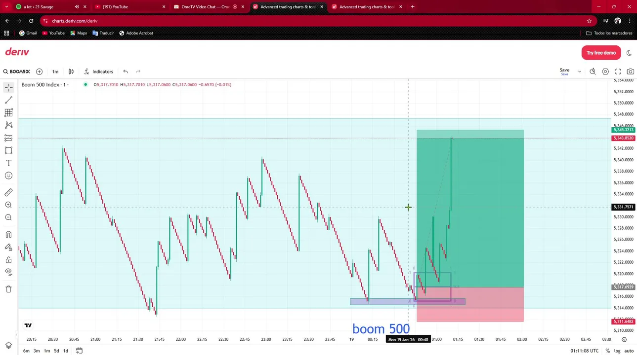Select the green long position profit zone
Screen dimensions: 637x355
pos(470,209)
